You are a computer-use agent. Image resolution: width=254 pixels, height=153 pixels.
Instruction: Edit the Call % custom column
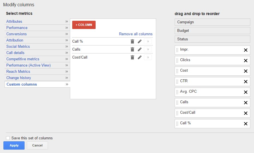(140, 42)
